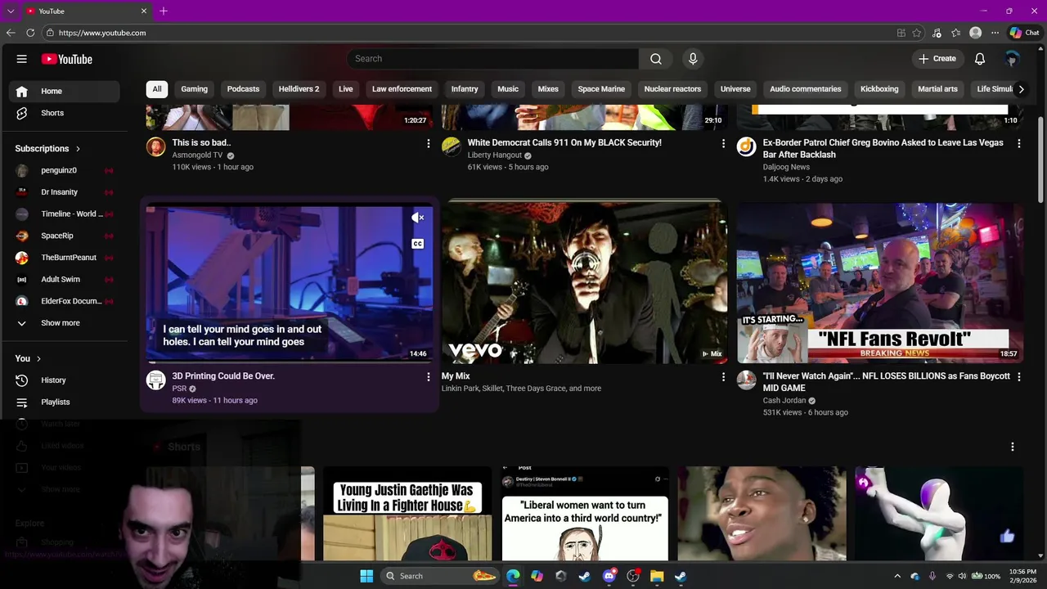Open the My Mix vevo thumbnail
The image size is (1047, 589).
[x=584, y=281]
